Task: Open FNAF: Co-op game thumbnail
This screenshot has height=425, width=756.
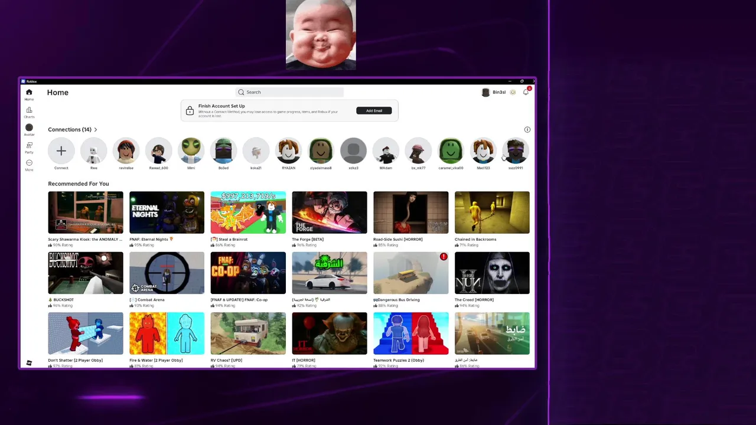Action: [248, 273]
